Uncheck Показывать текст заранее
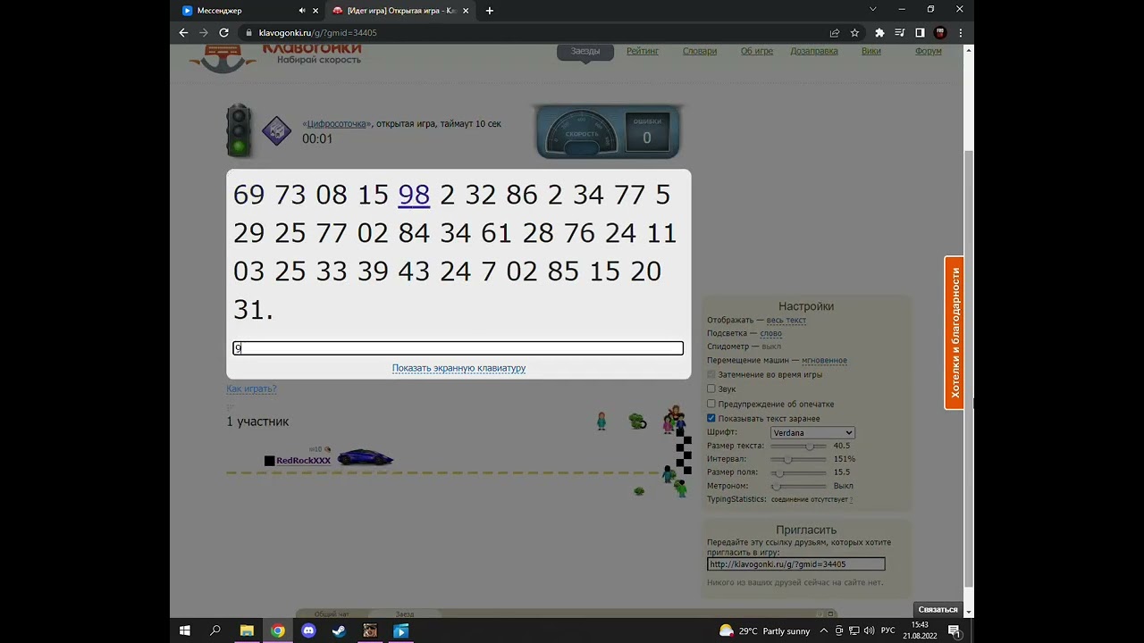This screenshot has width=1144, height=643. click(x=711, y=418)
